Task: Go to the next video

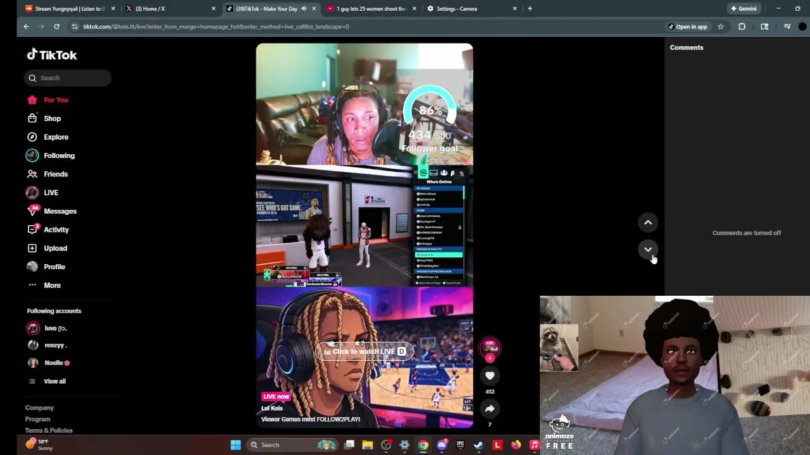Action: point(648,249)
